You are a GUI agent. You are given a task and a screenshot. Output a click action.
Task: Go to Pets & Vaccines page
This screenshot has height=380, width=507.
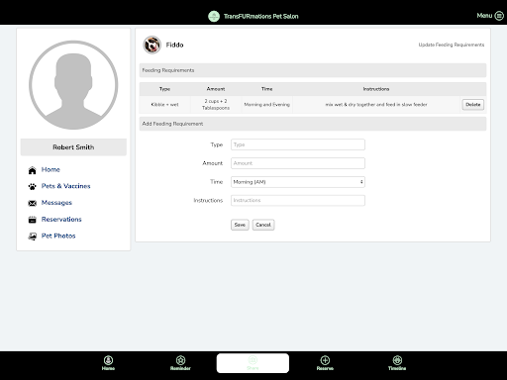(65, 186)
